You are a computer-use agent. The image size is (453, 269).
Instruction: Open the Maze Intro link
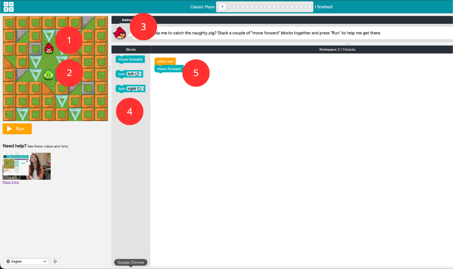(11, 182)
